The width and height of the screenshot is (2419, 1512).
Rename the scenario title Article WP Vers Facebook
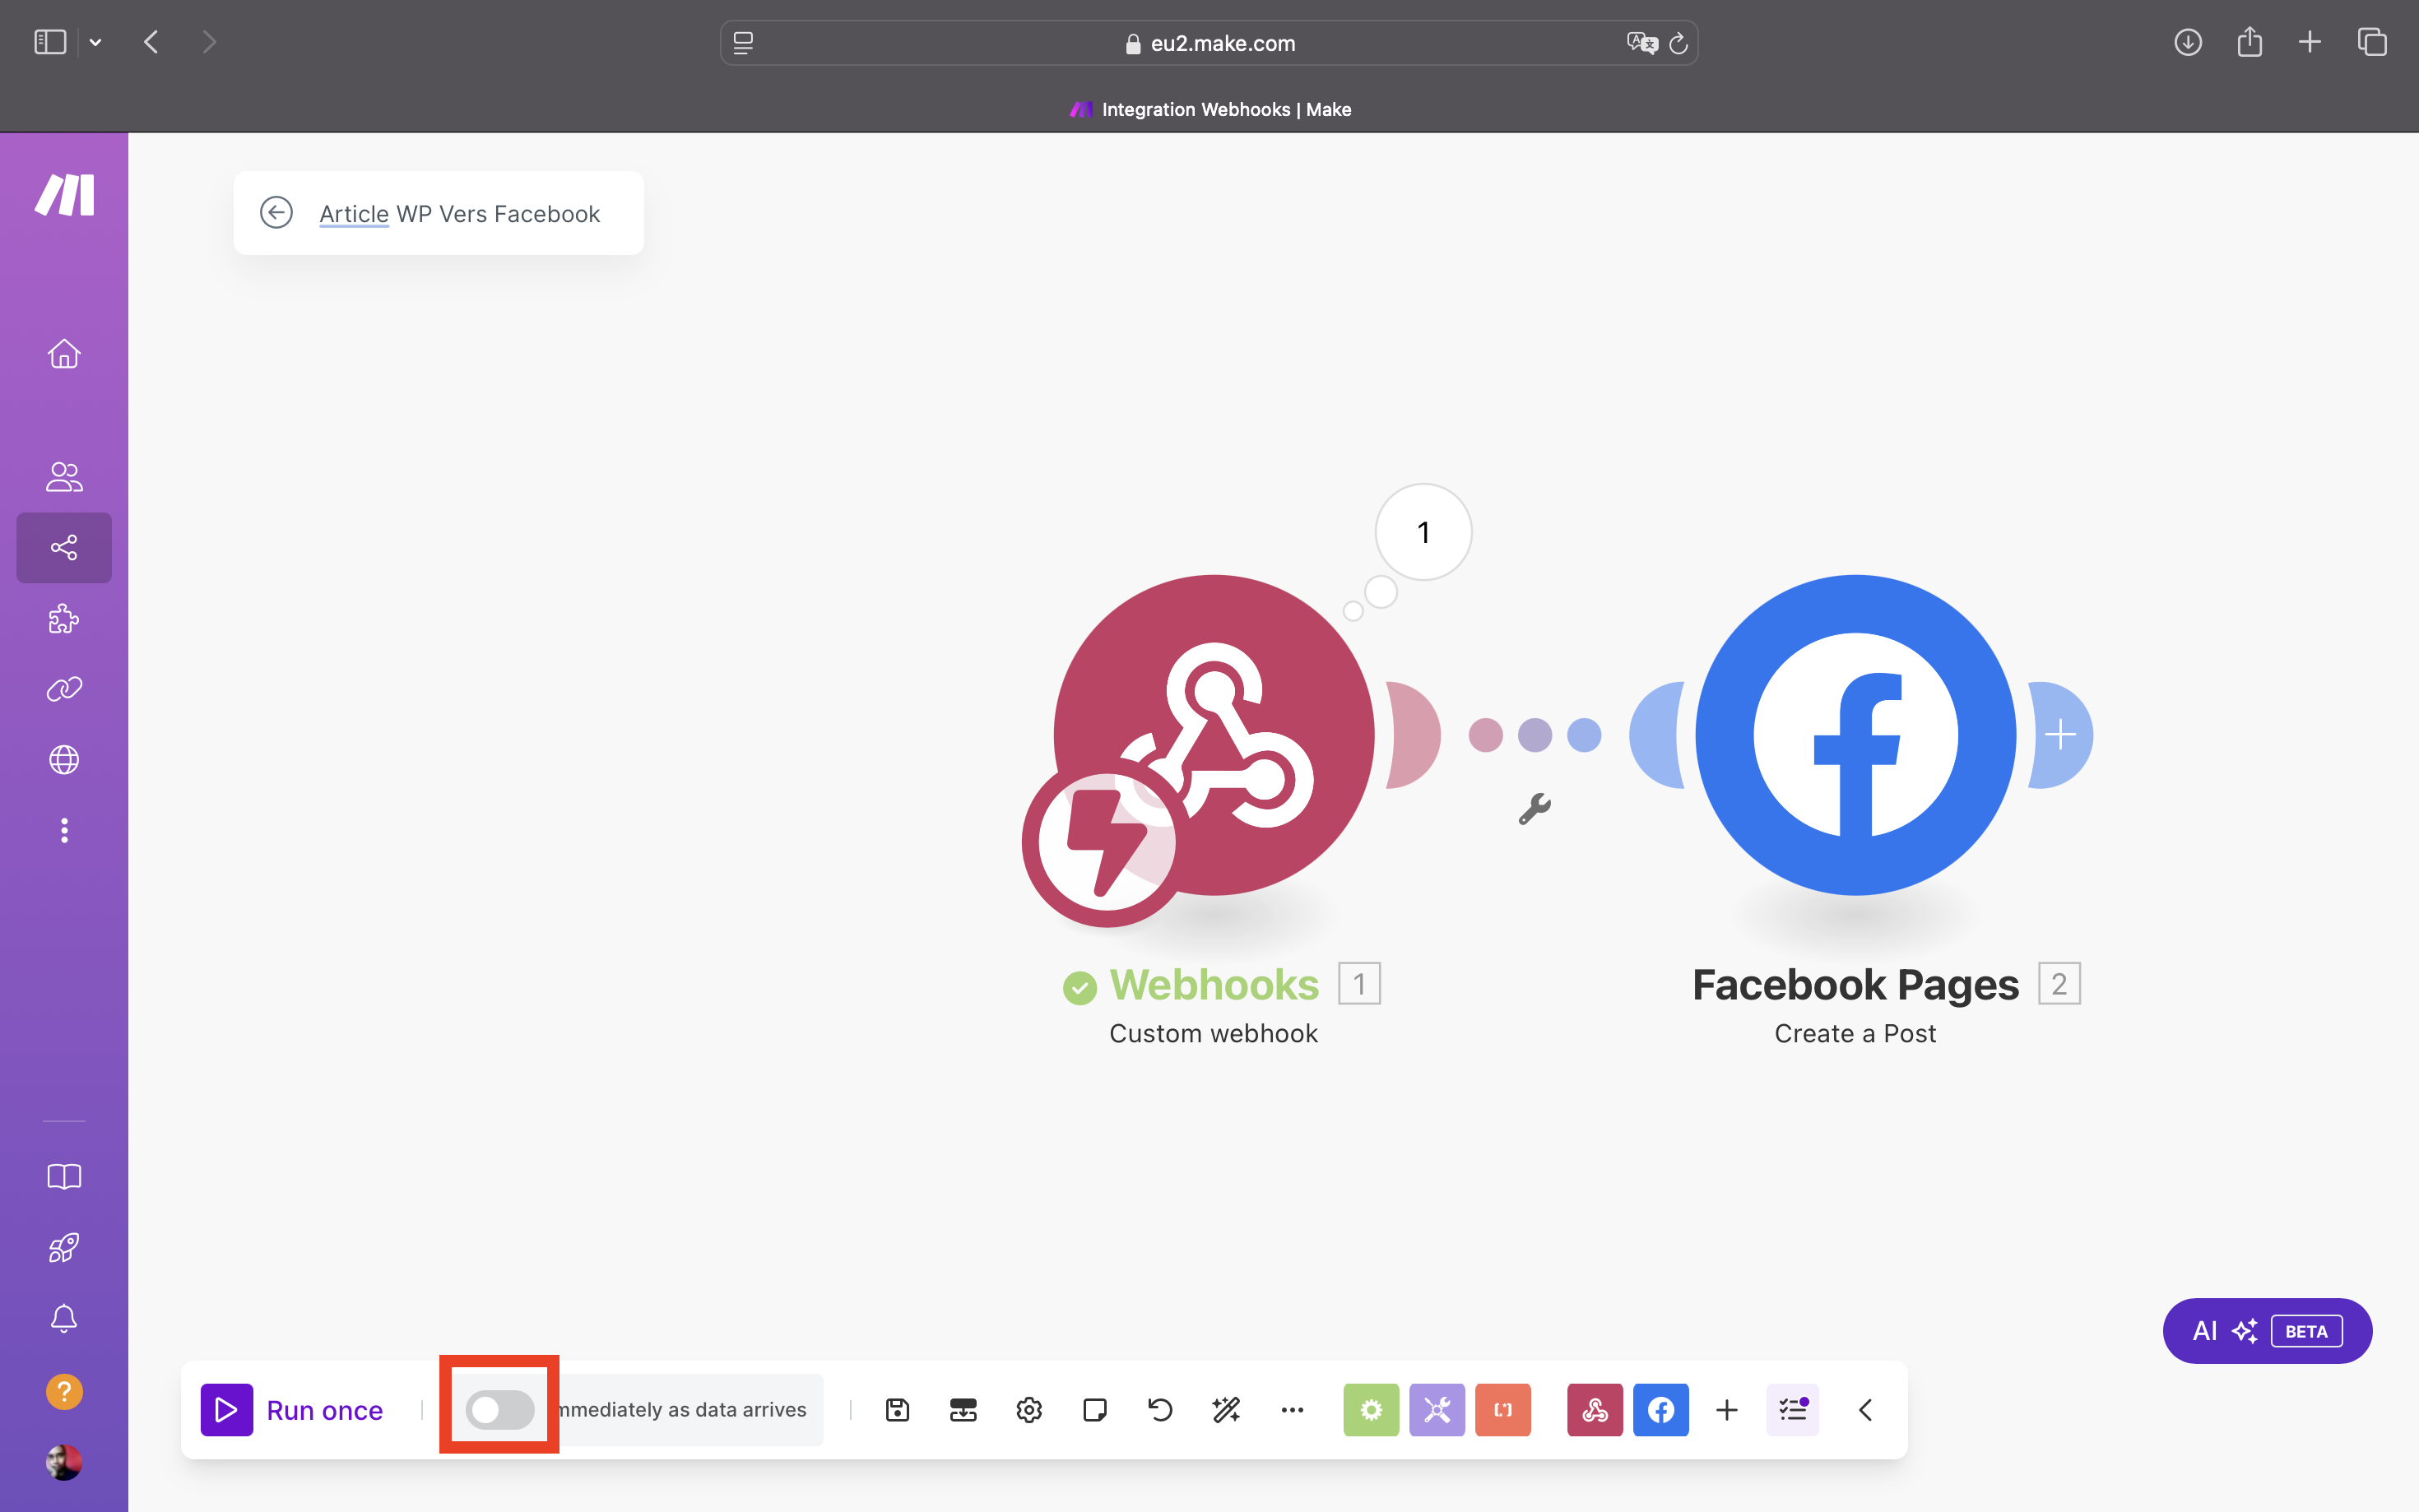click(x=459, y=213)
